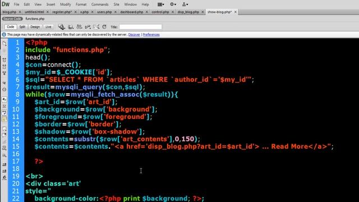The width and height of the screenshot is (359, 202).
Task: Open related file functions.php
Action: [35, 19]
